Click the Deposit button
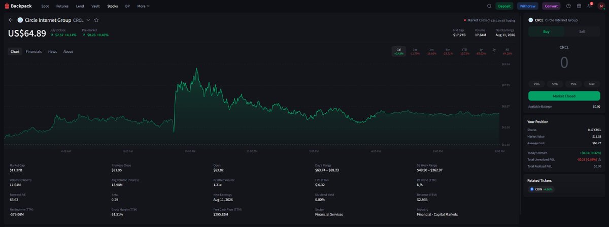The image size is (609, 227). [x=504, y=6]
